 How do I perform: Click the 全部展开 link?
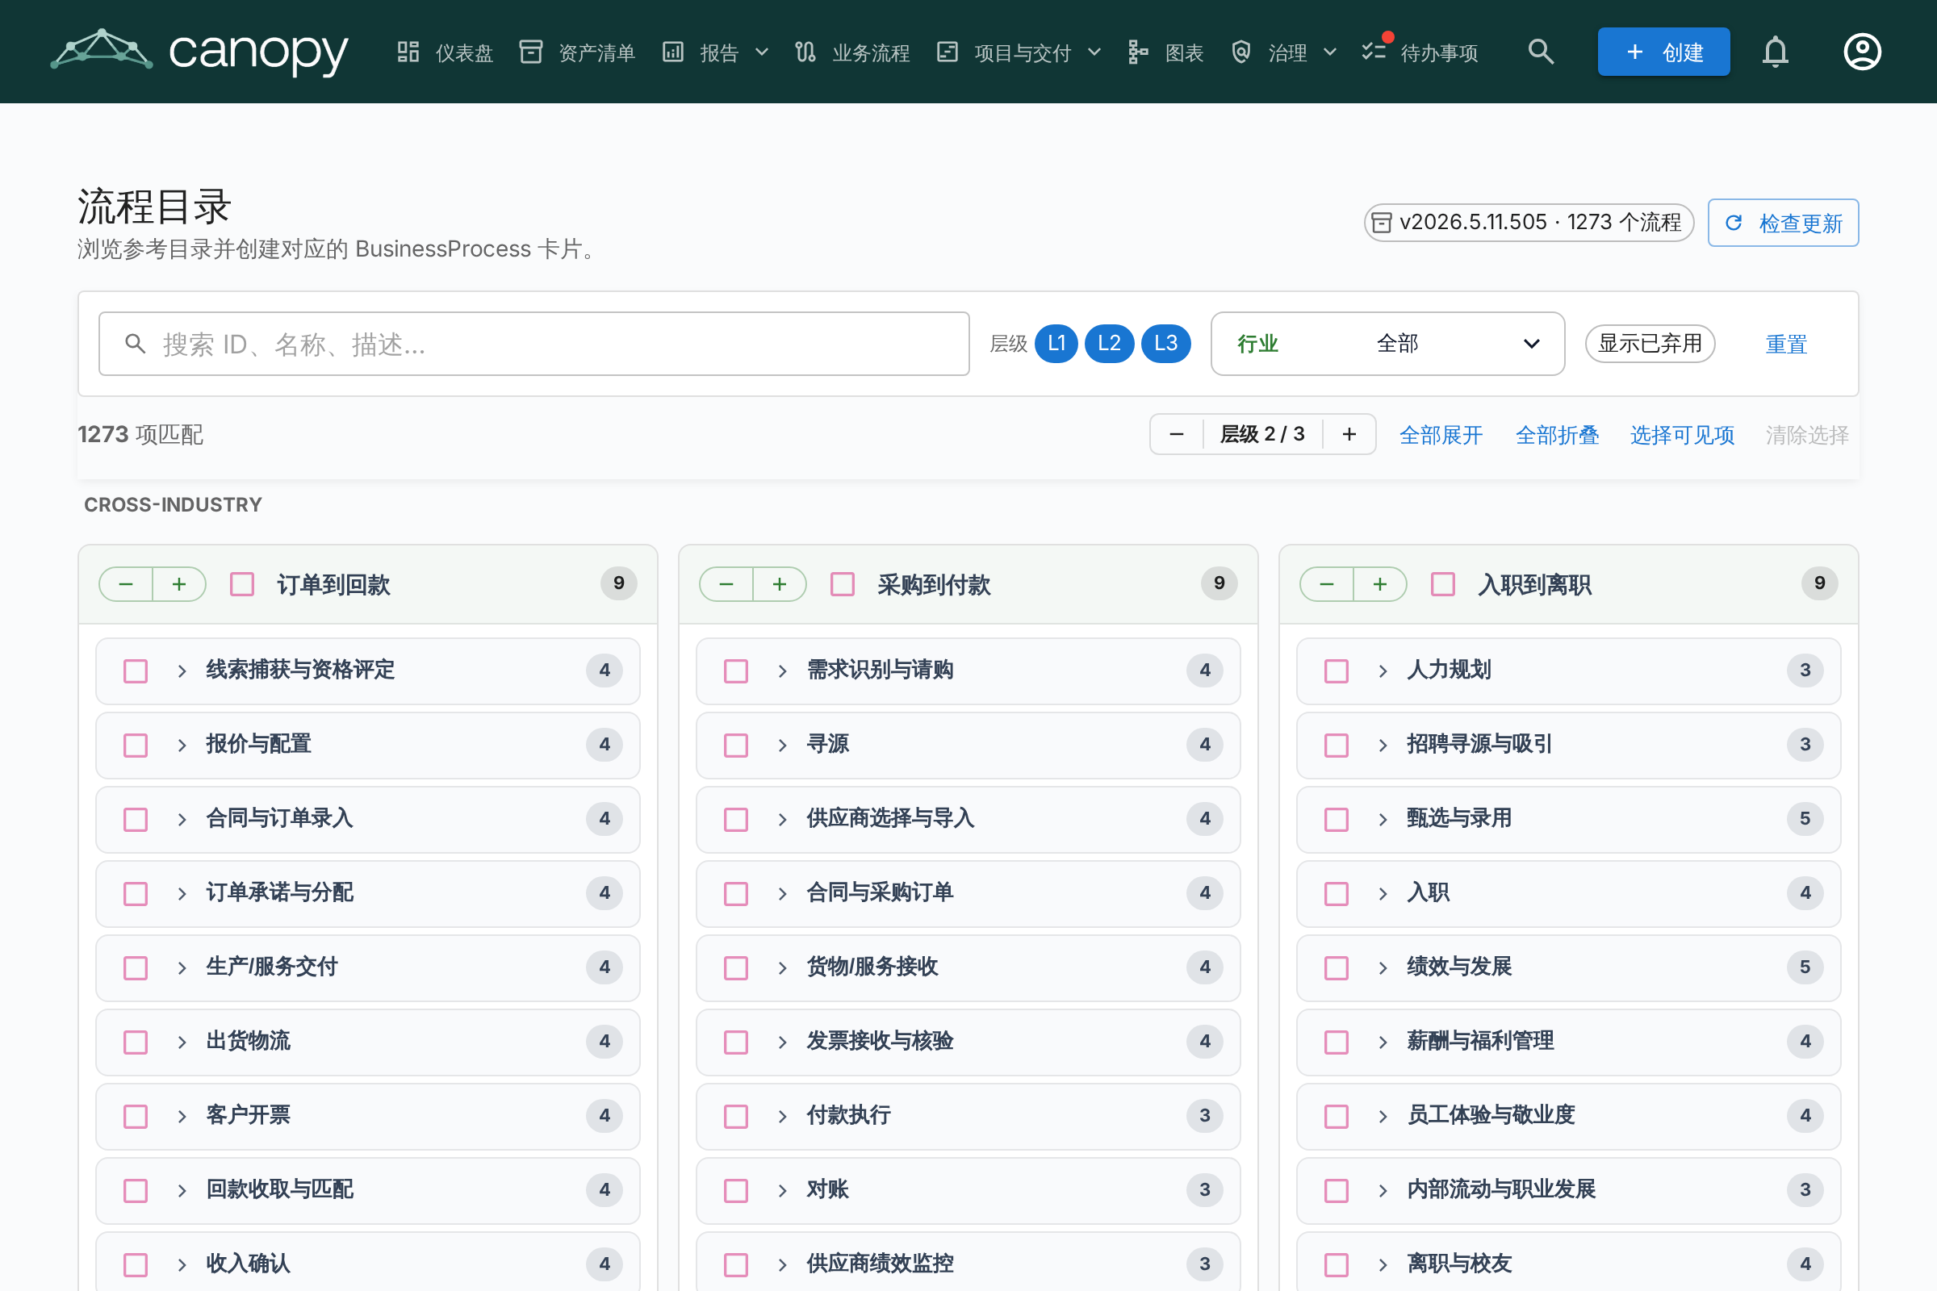click(x=1441, y=434)
